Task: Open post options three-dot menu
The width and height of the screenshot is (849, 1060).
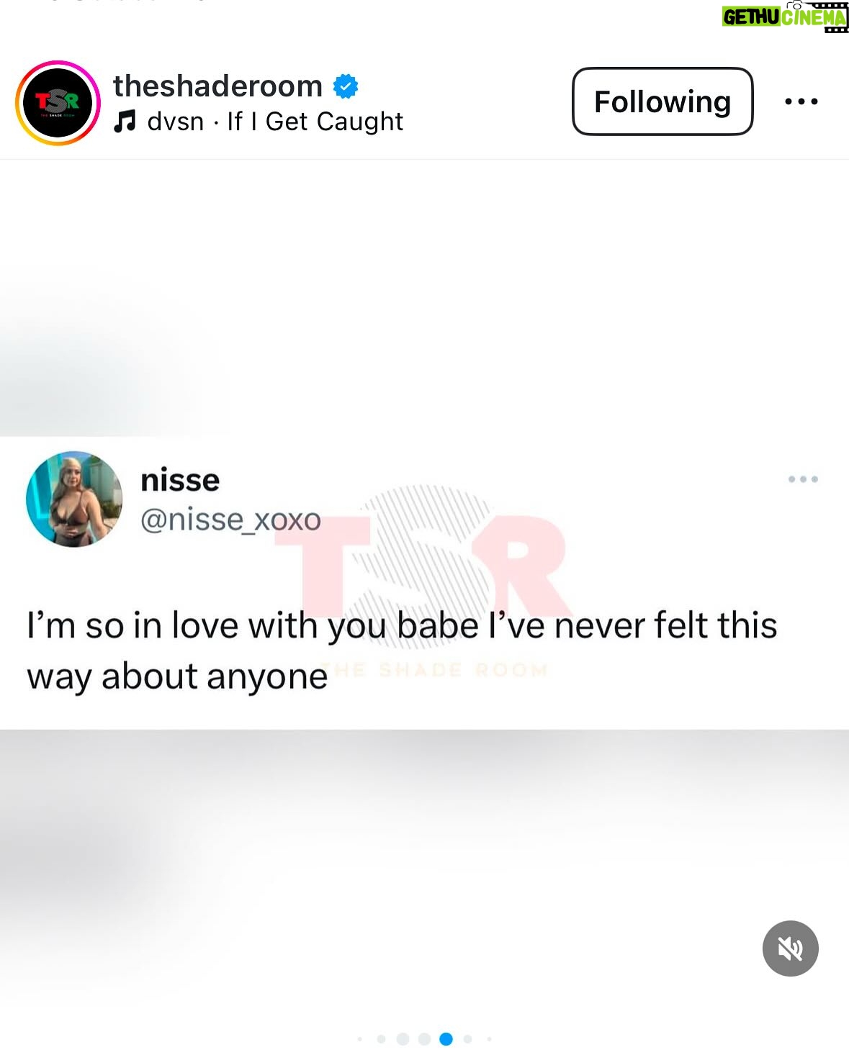Action: click(x=801, y=101)
